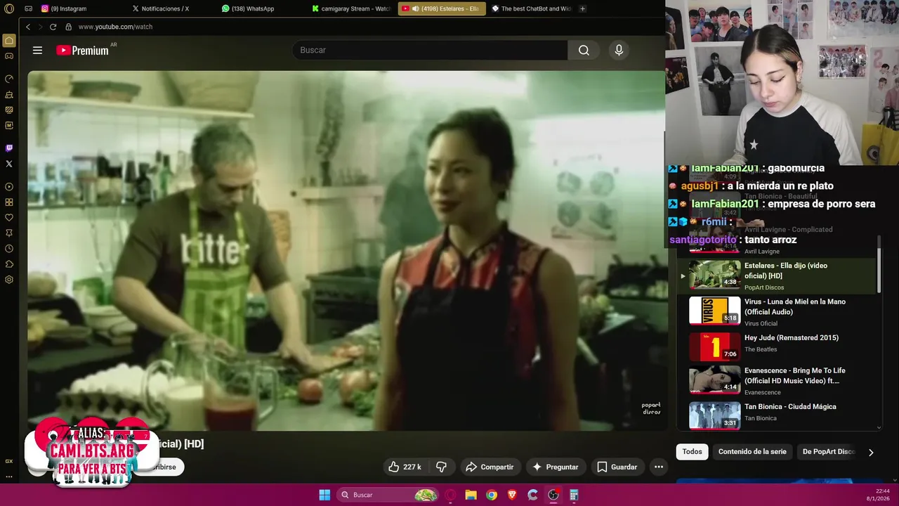Mute the playing YouTube tab speaker icon

coord(416,8)
